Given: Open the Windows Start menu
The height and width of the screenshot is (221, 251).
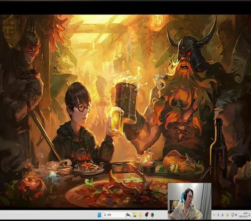Looking at the screenshot, I should pos(99,215).
